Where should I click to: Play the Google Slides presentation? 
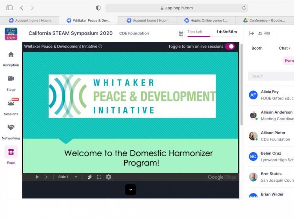tap(37, 177)
